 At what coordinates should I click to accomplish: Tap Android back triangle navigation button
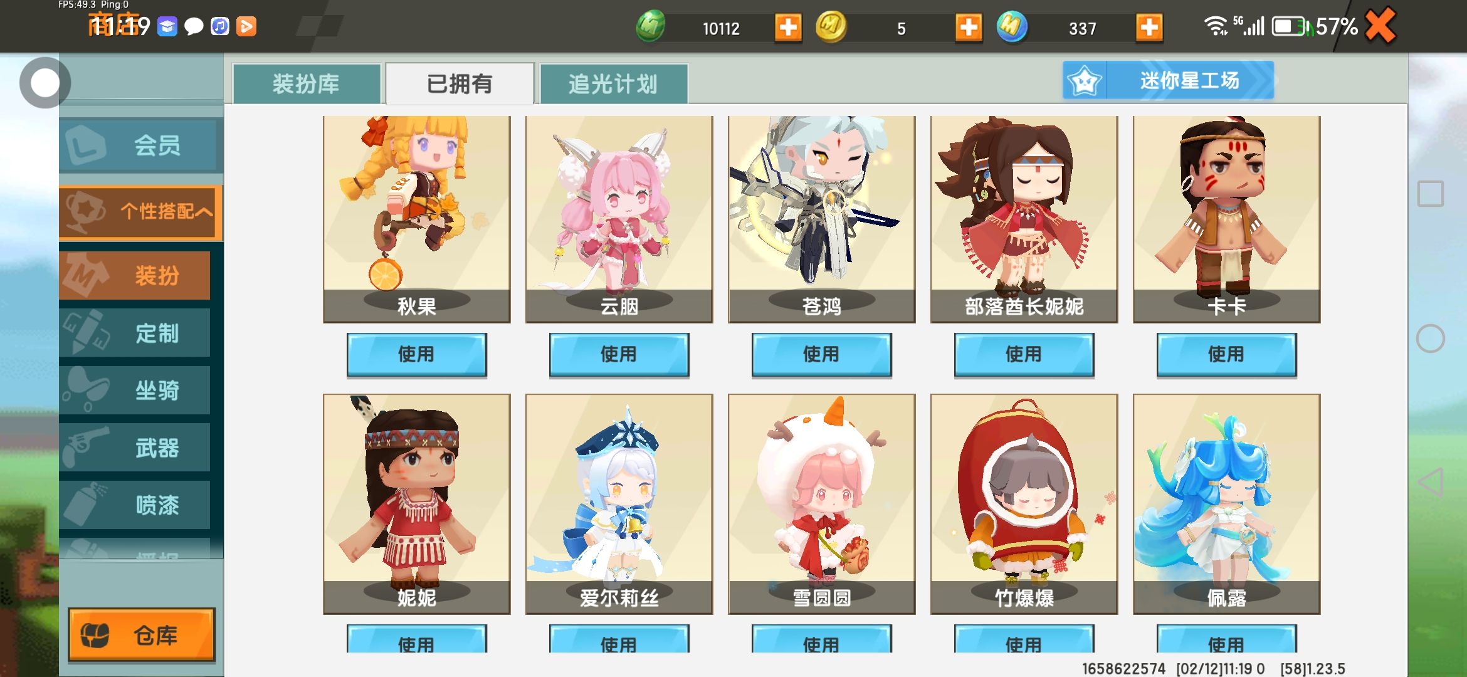1431,483
